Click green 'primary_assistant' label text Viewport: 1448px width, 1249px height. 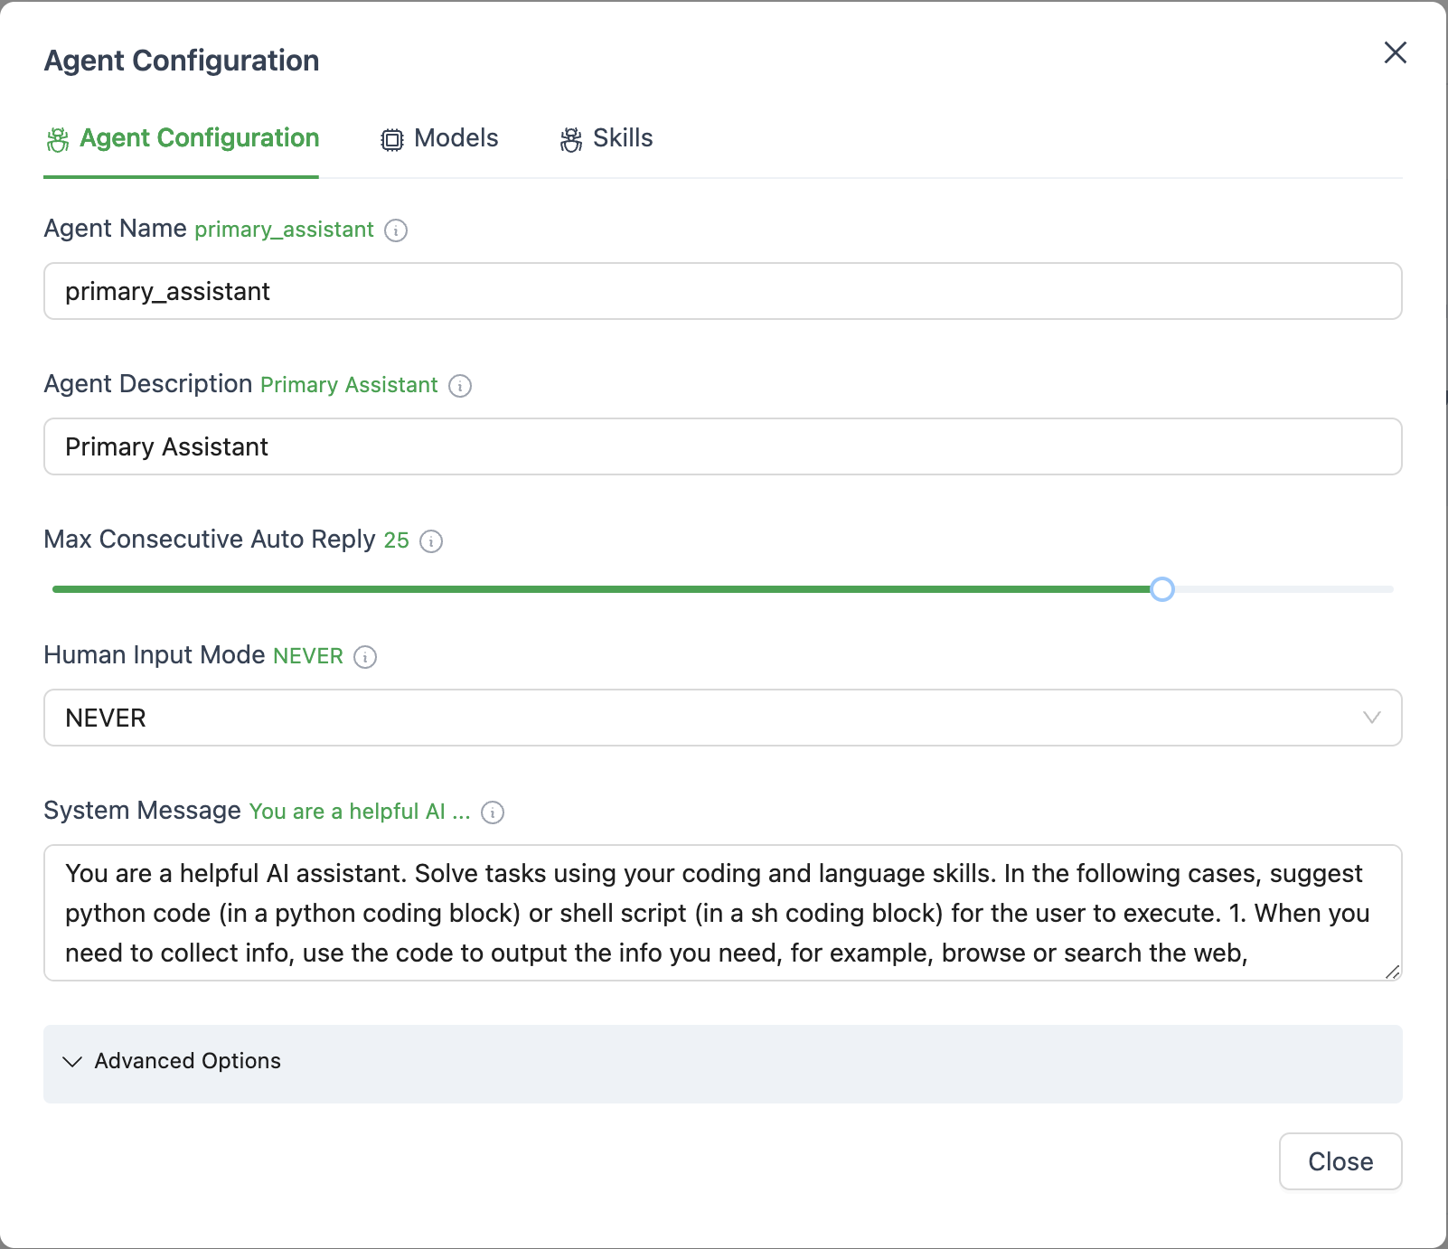tap(284, 230)
